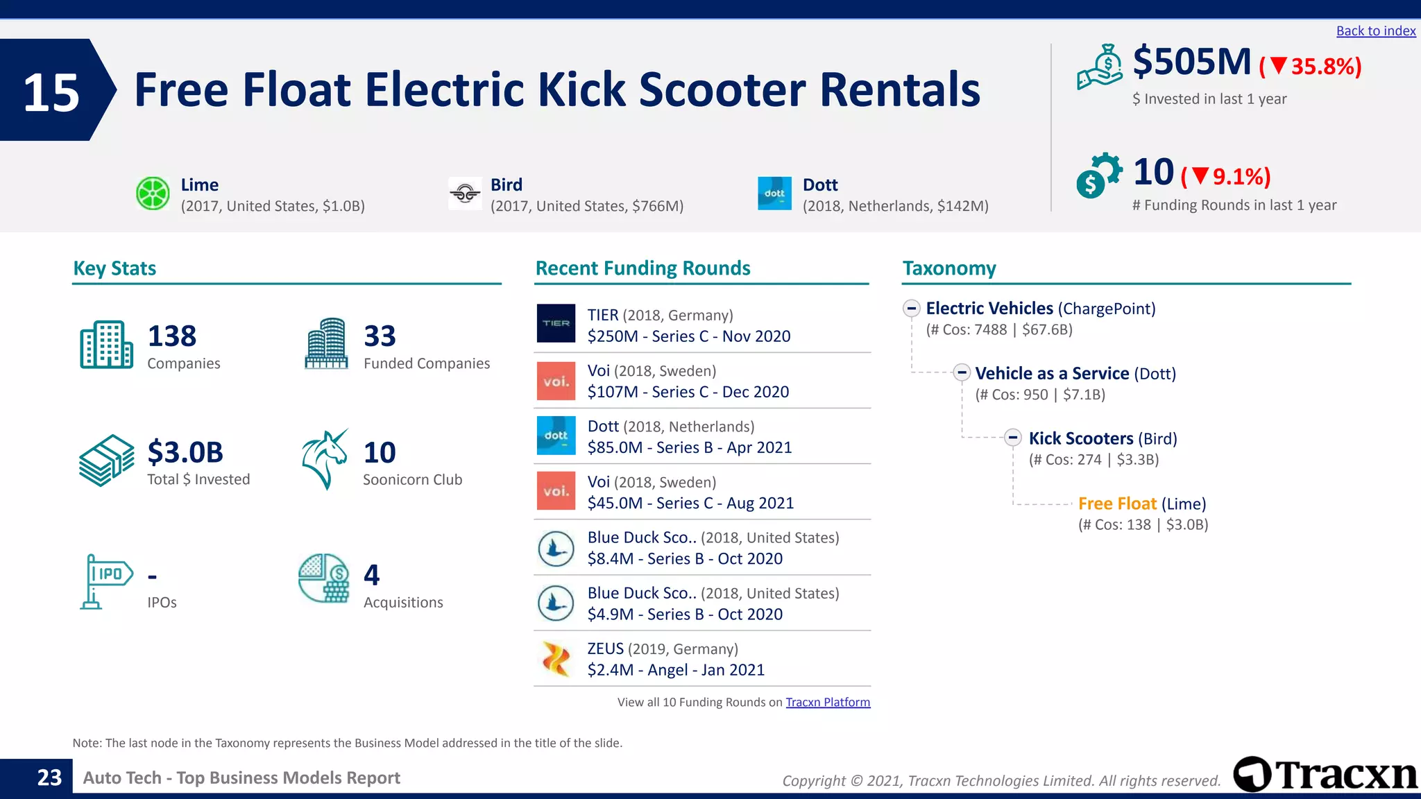Click the TIER company logo
This screenshot has height=799, width=1421.
pyautogui.click(x=556, y=323)
